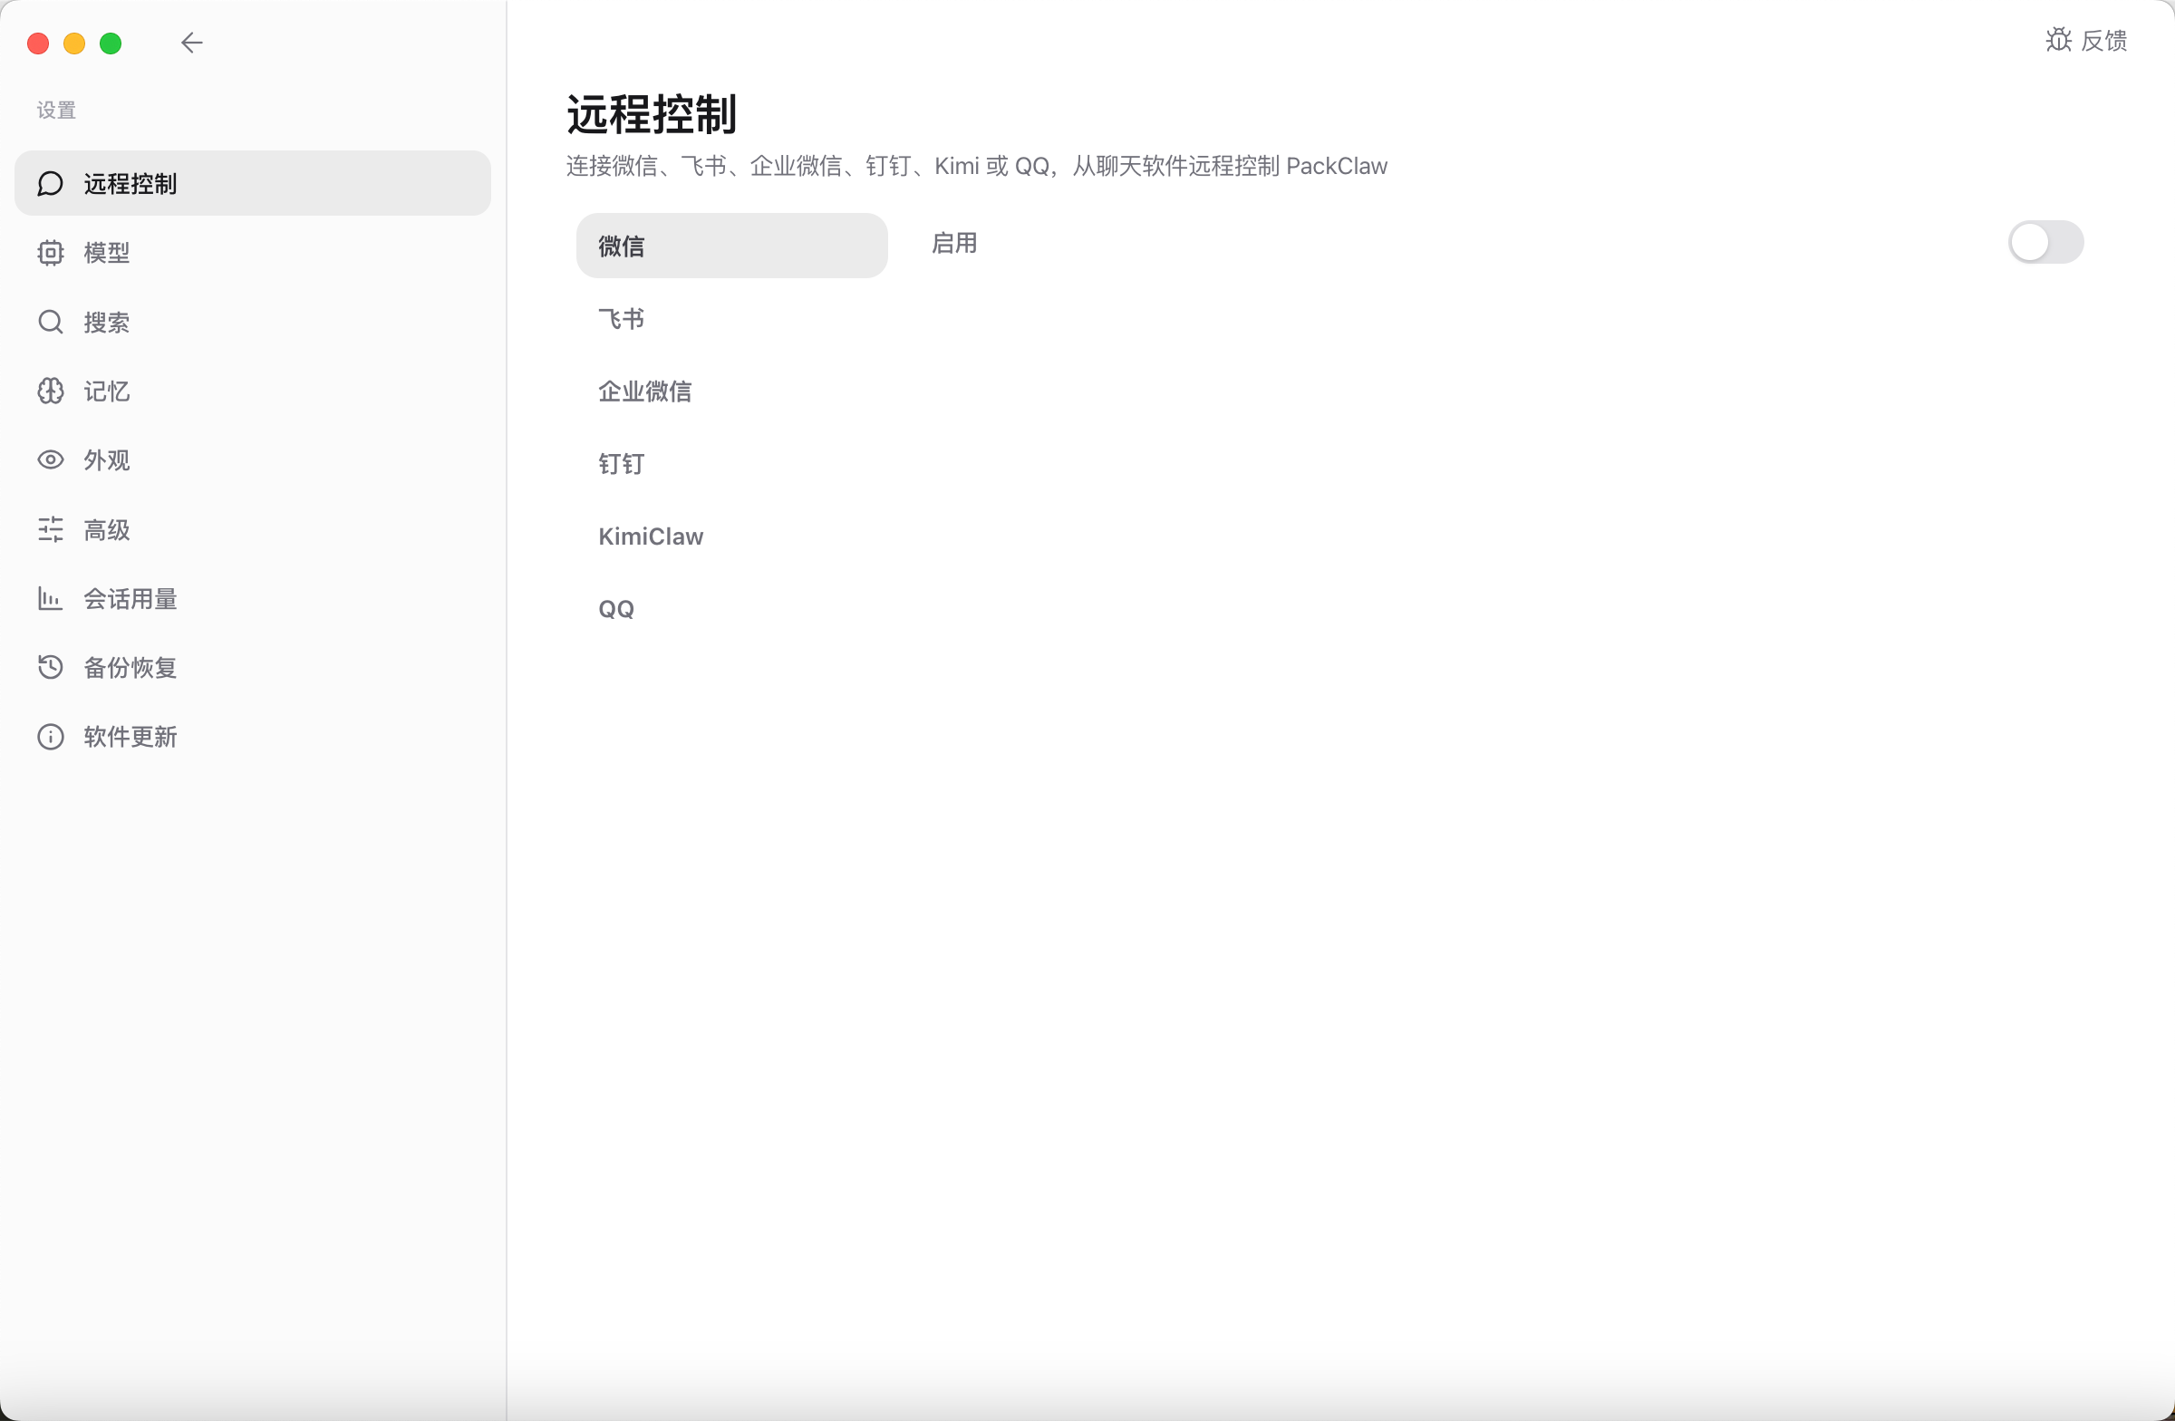Select the 飞书 channel tab
Viewport: 2175px width, 1421px height.
coord(731,319)
